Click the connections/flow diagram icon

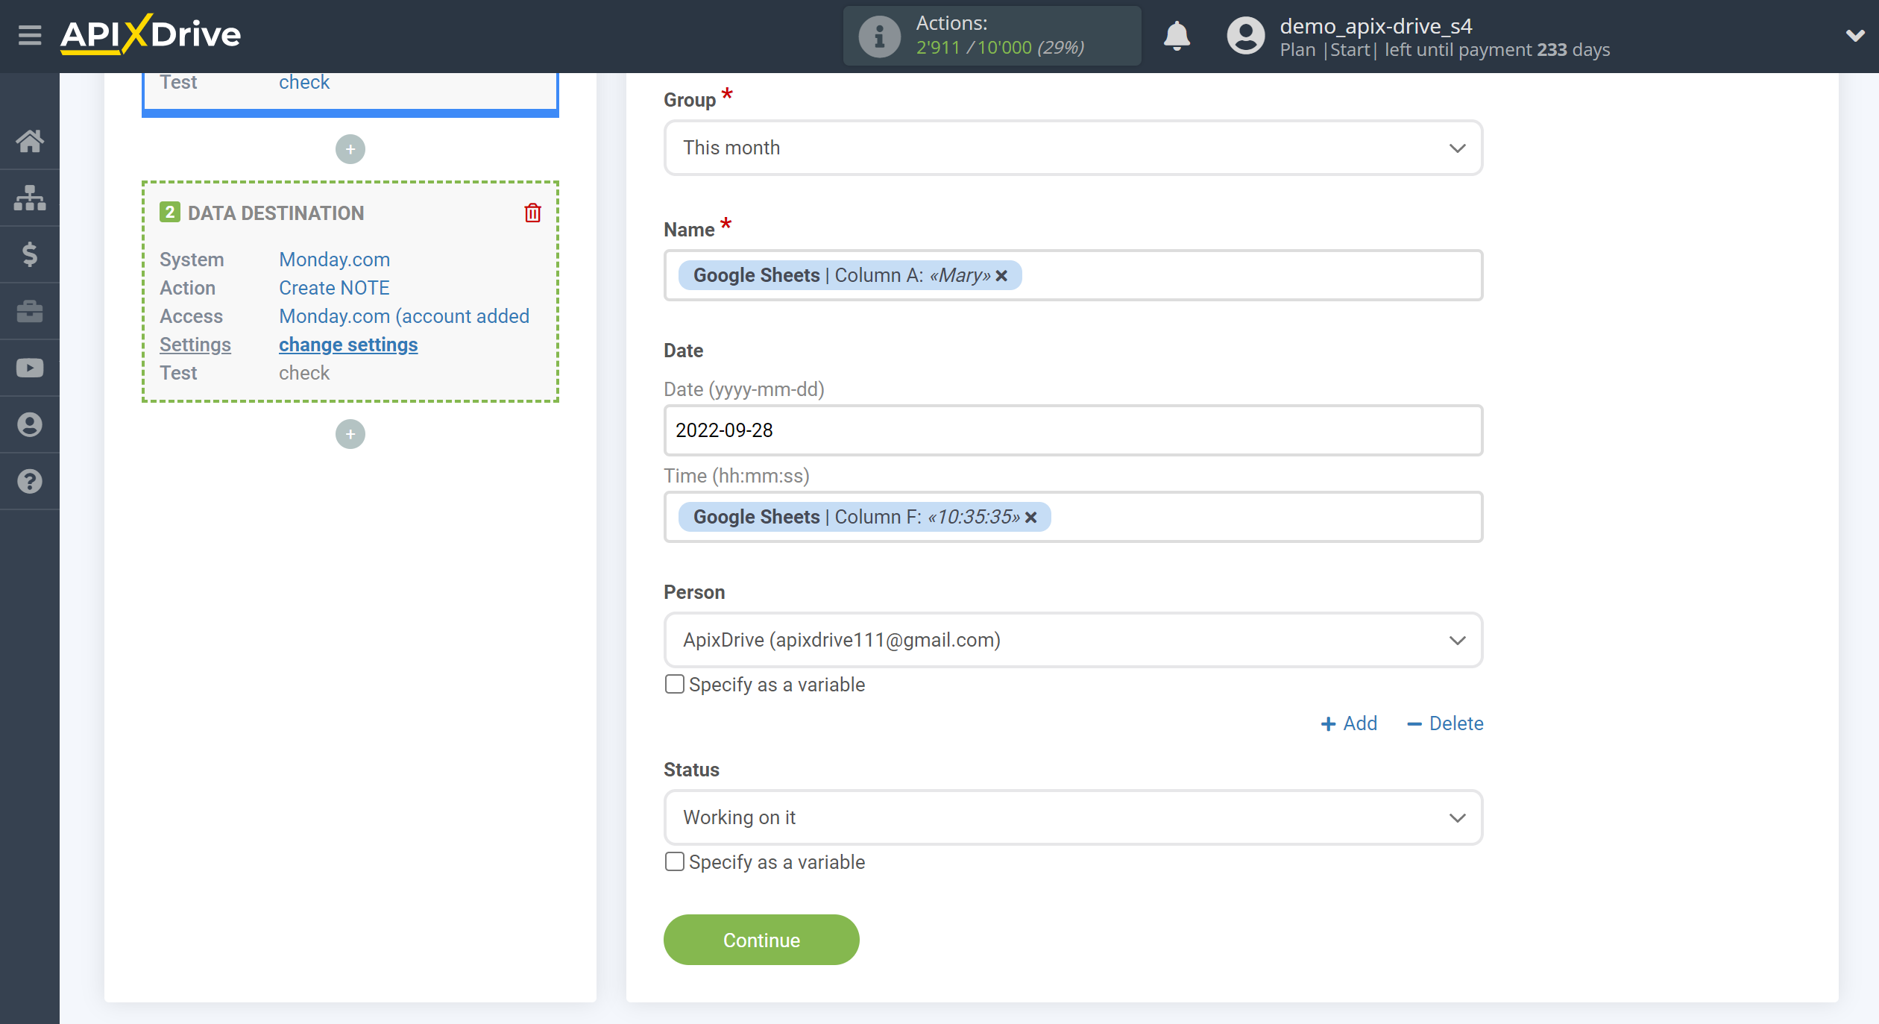tap(31, 197)
